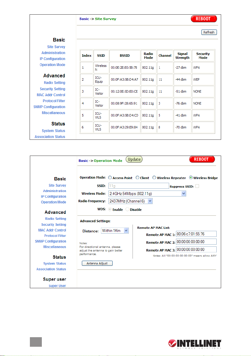Open Administration in the lower sidebar
This screenshot has height=356, width=251.
[x=55, y=191]
